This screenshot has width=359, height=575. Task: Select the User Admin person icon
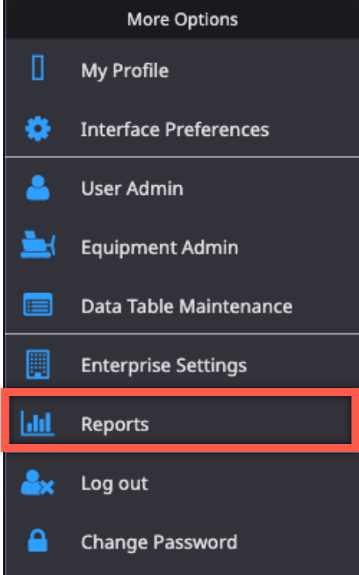(37, 188)
